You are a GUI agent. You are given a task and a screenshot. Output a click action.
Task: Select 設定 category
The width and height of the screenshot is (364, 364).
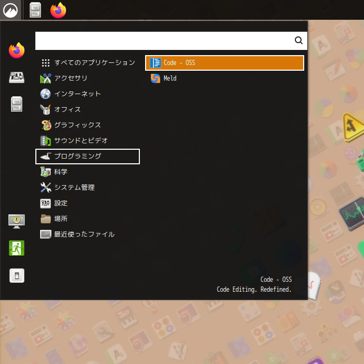(x=87, y=203)
